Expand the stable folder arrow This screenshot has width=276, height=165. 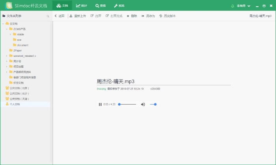[x=11, y=34]
